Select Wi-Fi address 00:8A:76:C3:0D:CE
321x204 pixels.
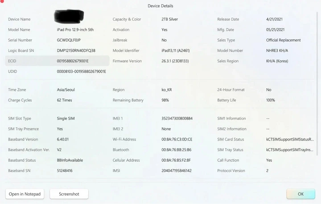point(177,139)
